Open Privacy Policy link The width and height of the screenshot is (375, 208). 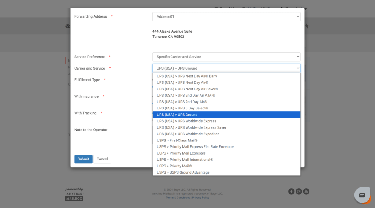[201, 198]
